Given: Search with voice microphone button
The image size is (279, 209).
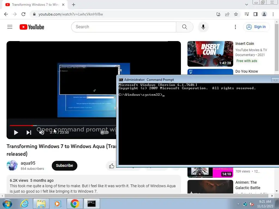Looking at the screenshot, I should (x=203, y=27).
